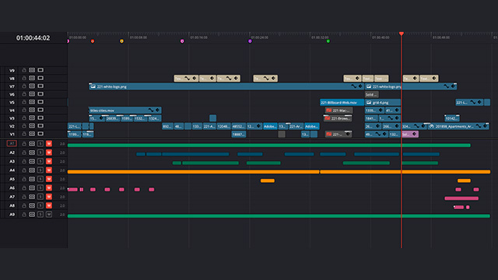Viewport: 498px width, 280px height.
Task: Select the green timeline marker
Action: pyautogui.click(x=328, y=41)
